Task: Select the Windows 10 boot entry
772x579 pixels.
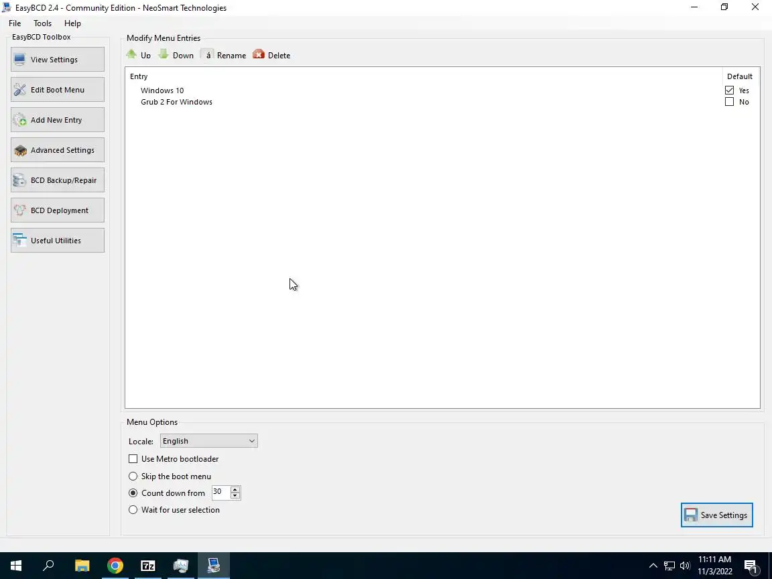Action: click(x=162, y=90)
